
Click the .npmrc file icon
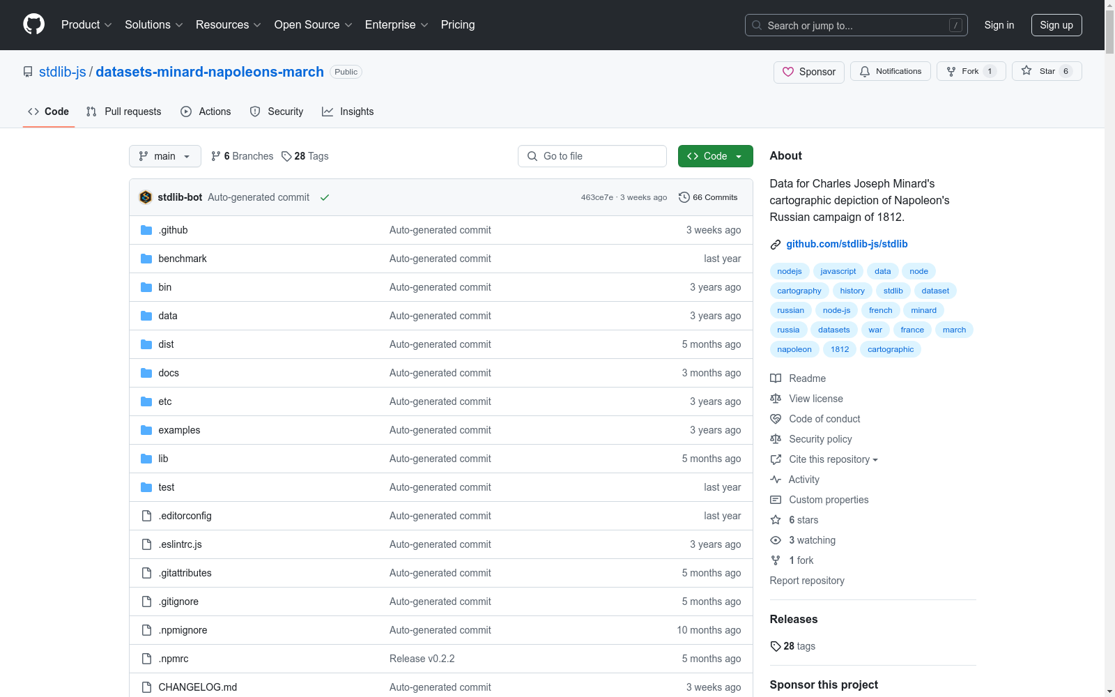[146, 659]
